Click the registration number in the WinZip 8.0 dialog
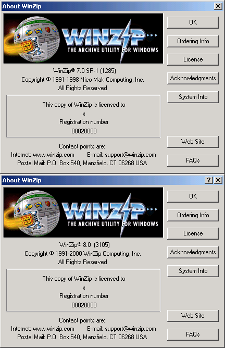 (84, 305)
